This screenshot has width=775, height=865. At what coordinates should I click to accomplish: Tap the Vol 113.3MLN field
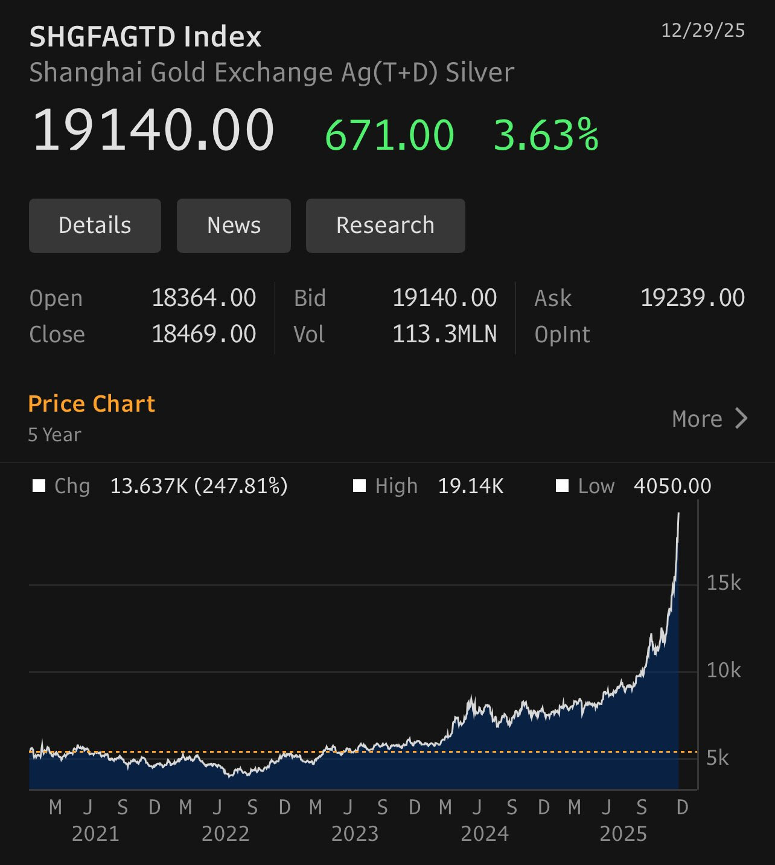[444, 334]
